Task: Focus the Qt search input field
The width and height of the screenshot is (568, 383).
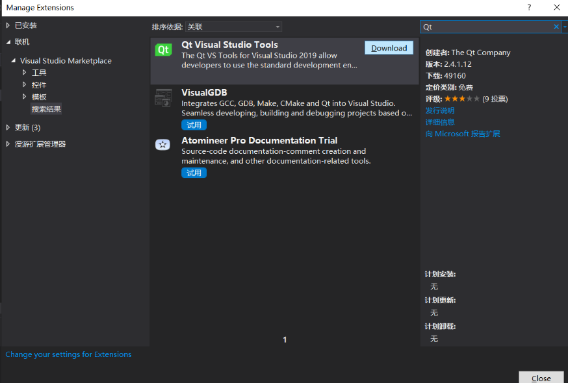Action: coord(486,27)
